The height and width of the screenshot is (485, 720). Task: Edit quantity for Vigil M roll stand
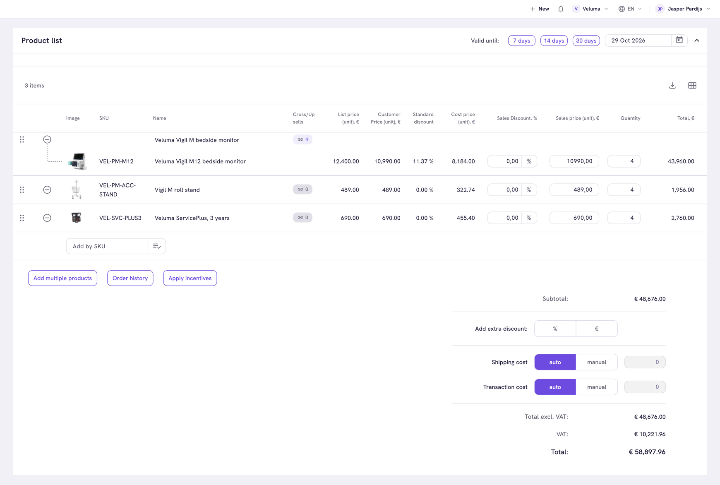[624, 190]
